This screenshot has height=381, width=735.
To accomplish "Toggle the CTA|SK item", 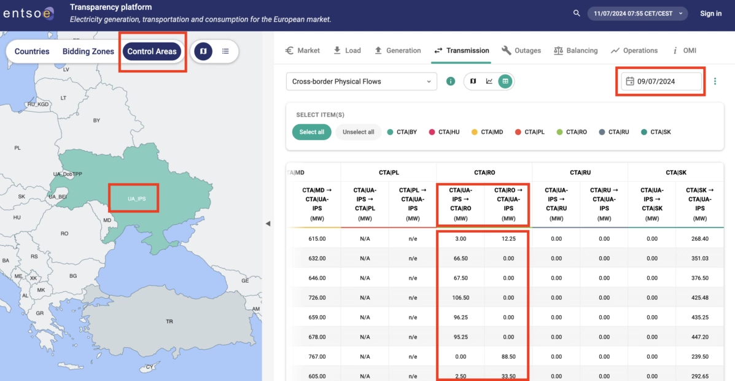I will coord(656,132).
